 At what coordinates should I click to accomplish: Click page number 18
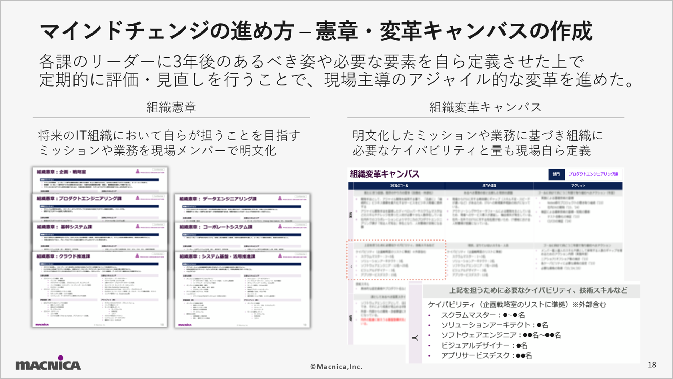click(x=652, y=365)
